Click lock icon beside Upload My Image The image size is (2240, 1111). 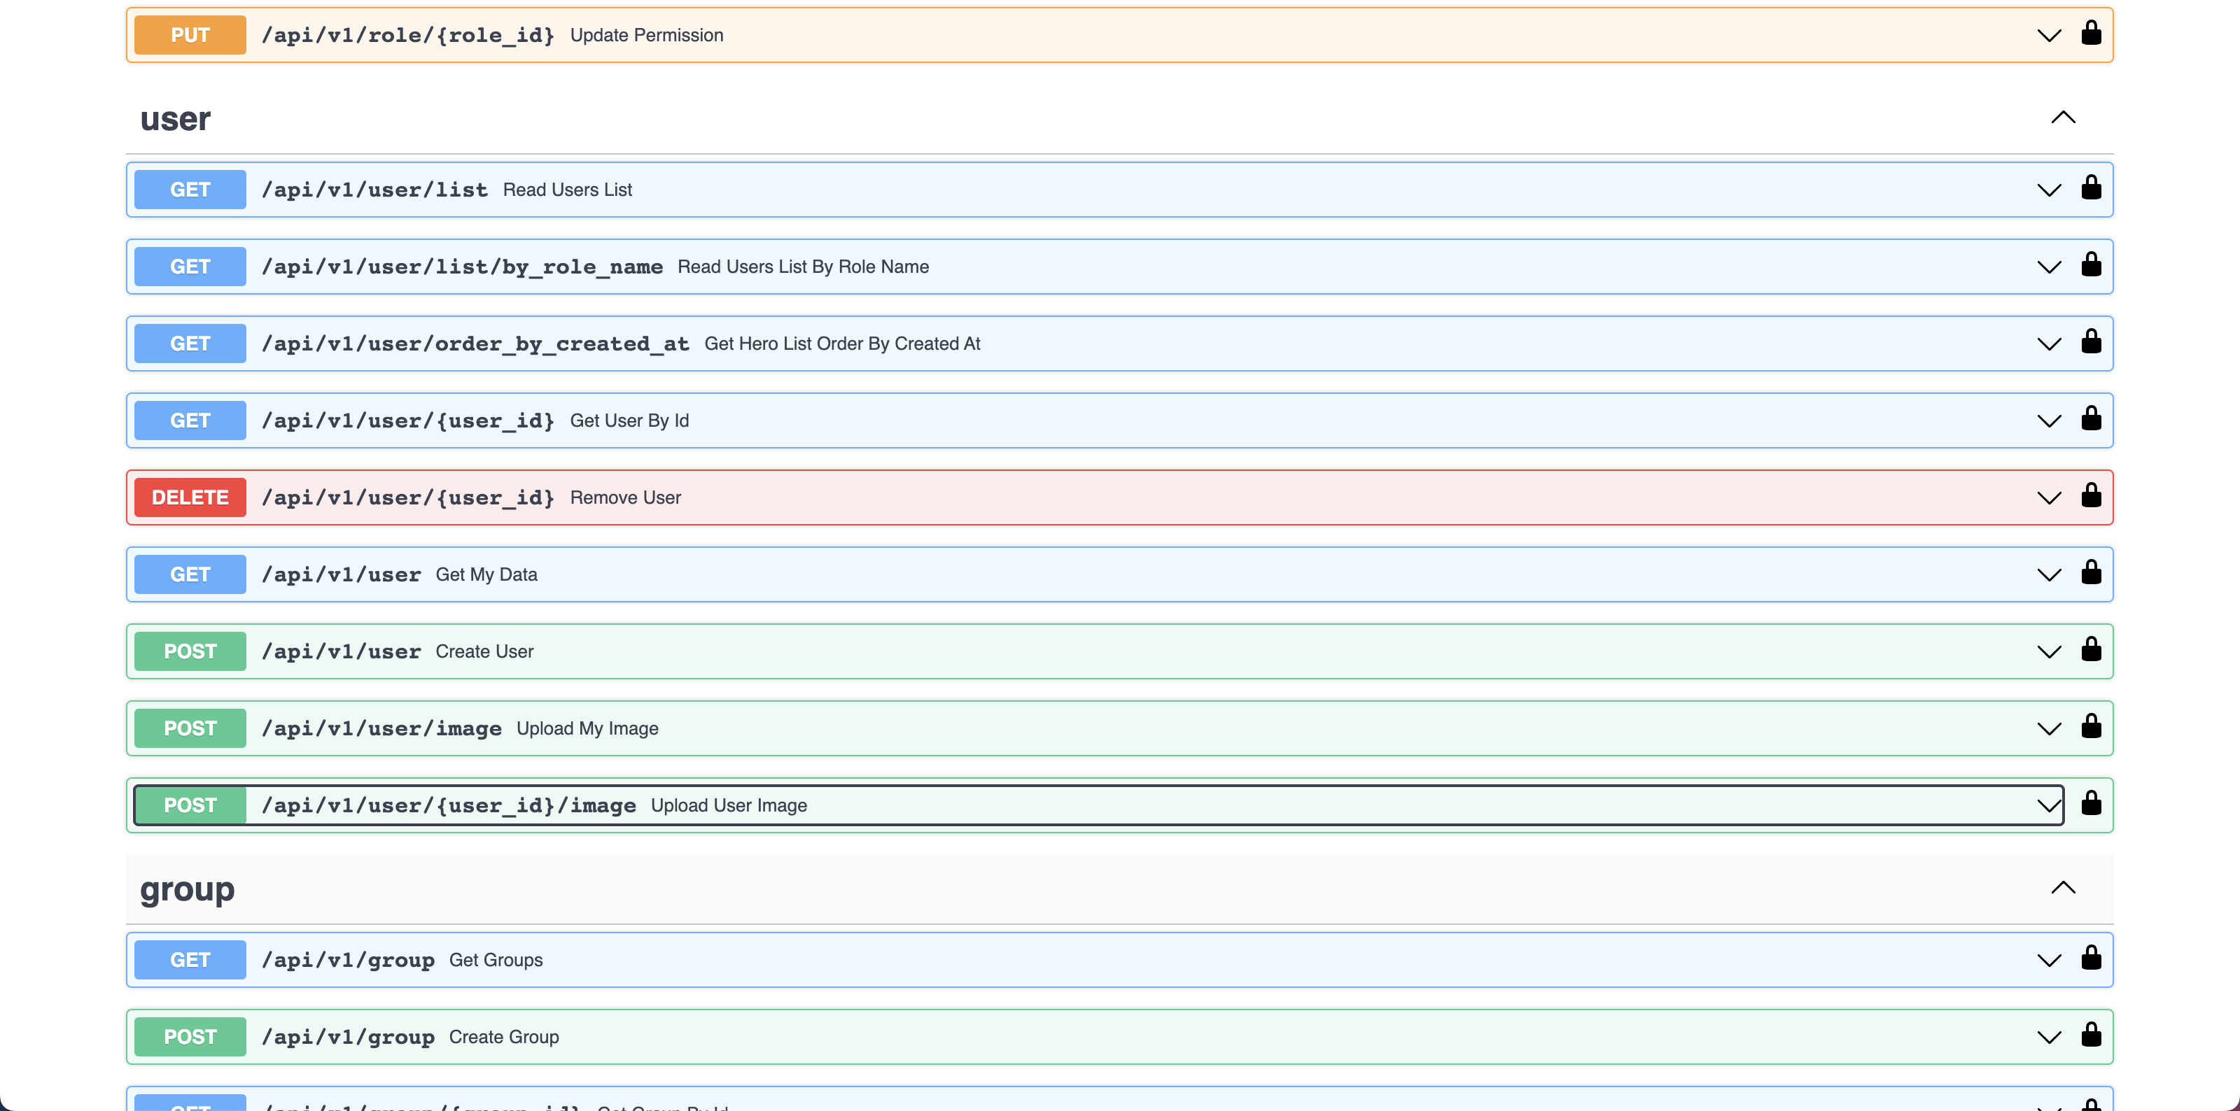[x=2090, y=727]
